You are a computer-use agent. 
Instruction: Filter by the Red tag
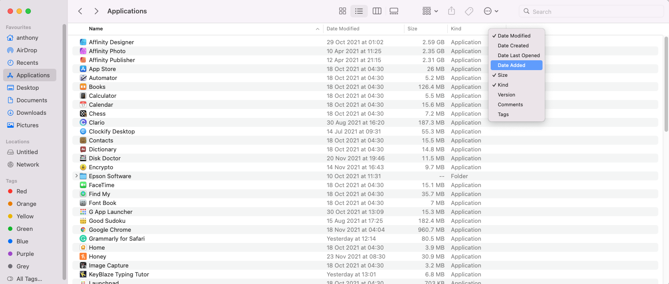29,191
